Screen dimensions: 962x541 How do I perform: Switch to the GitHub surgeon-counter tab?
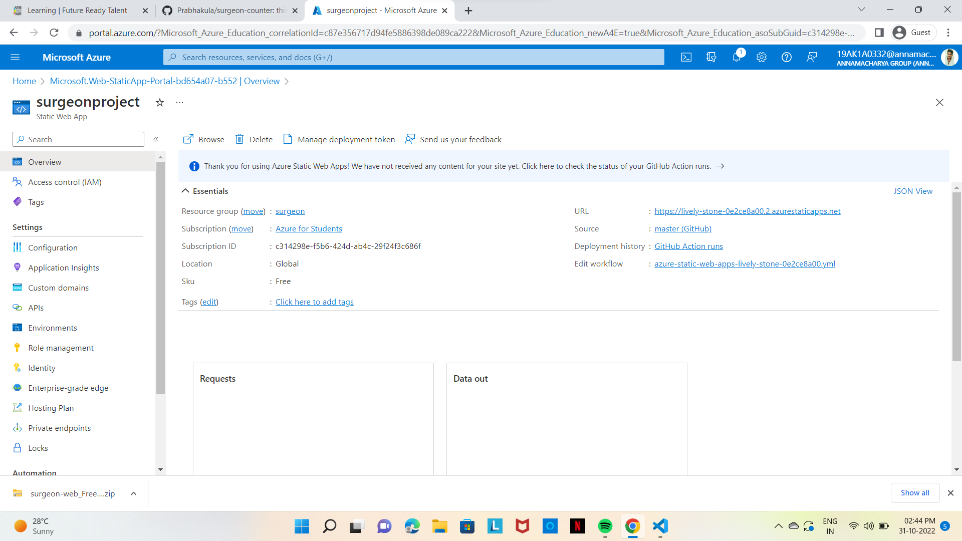228,10
